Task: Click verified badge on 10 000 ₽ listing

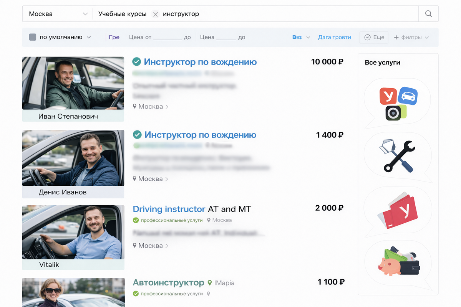Action: [136, 61]
